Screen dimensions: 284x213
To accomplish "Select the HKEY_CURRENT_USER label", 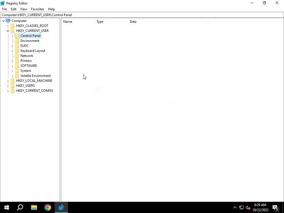I will coord(32,31).
